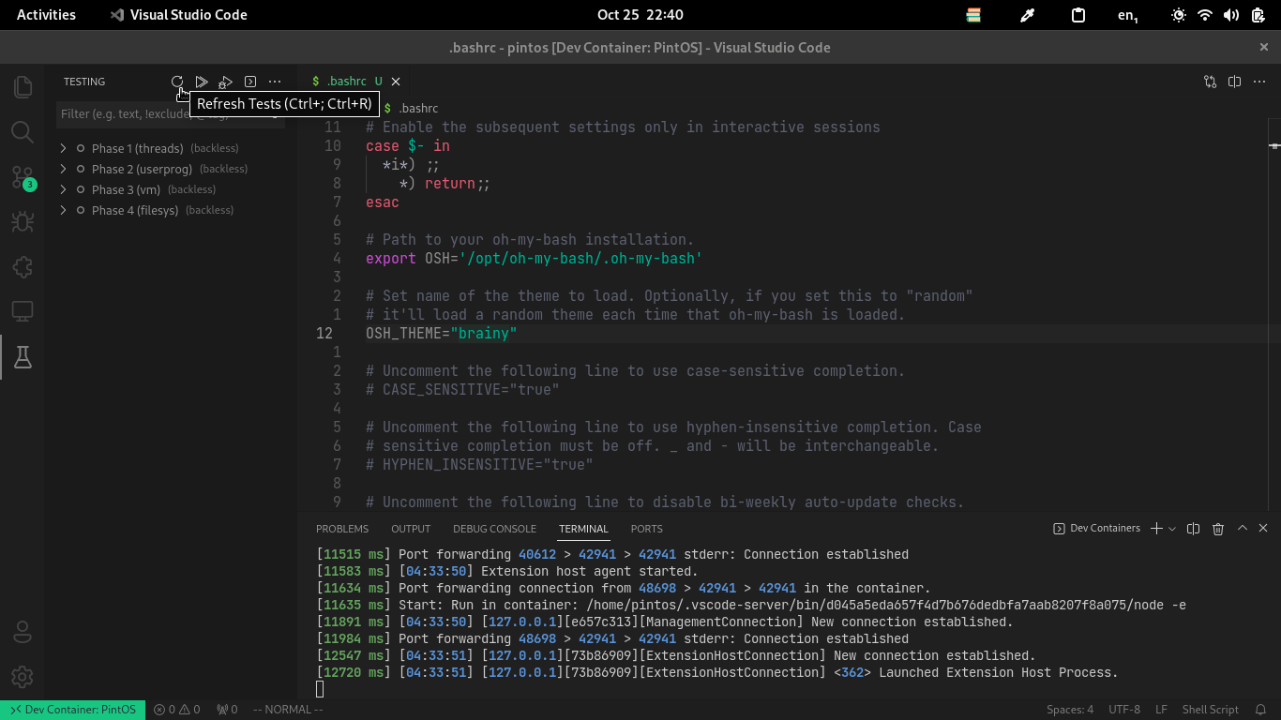Open the launch profile dropdown arrow
The width and height of the screenshot is (1281, 720).
[1172, 529]
